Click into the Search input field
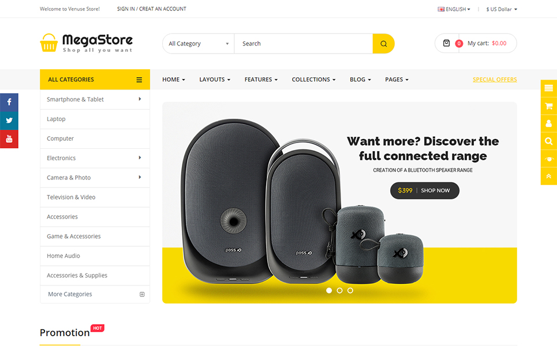 304,44
